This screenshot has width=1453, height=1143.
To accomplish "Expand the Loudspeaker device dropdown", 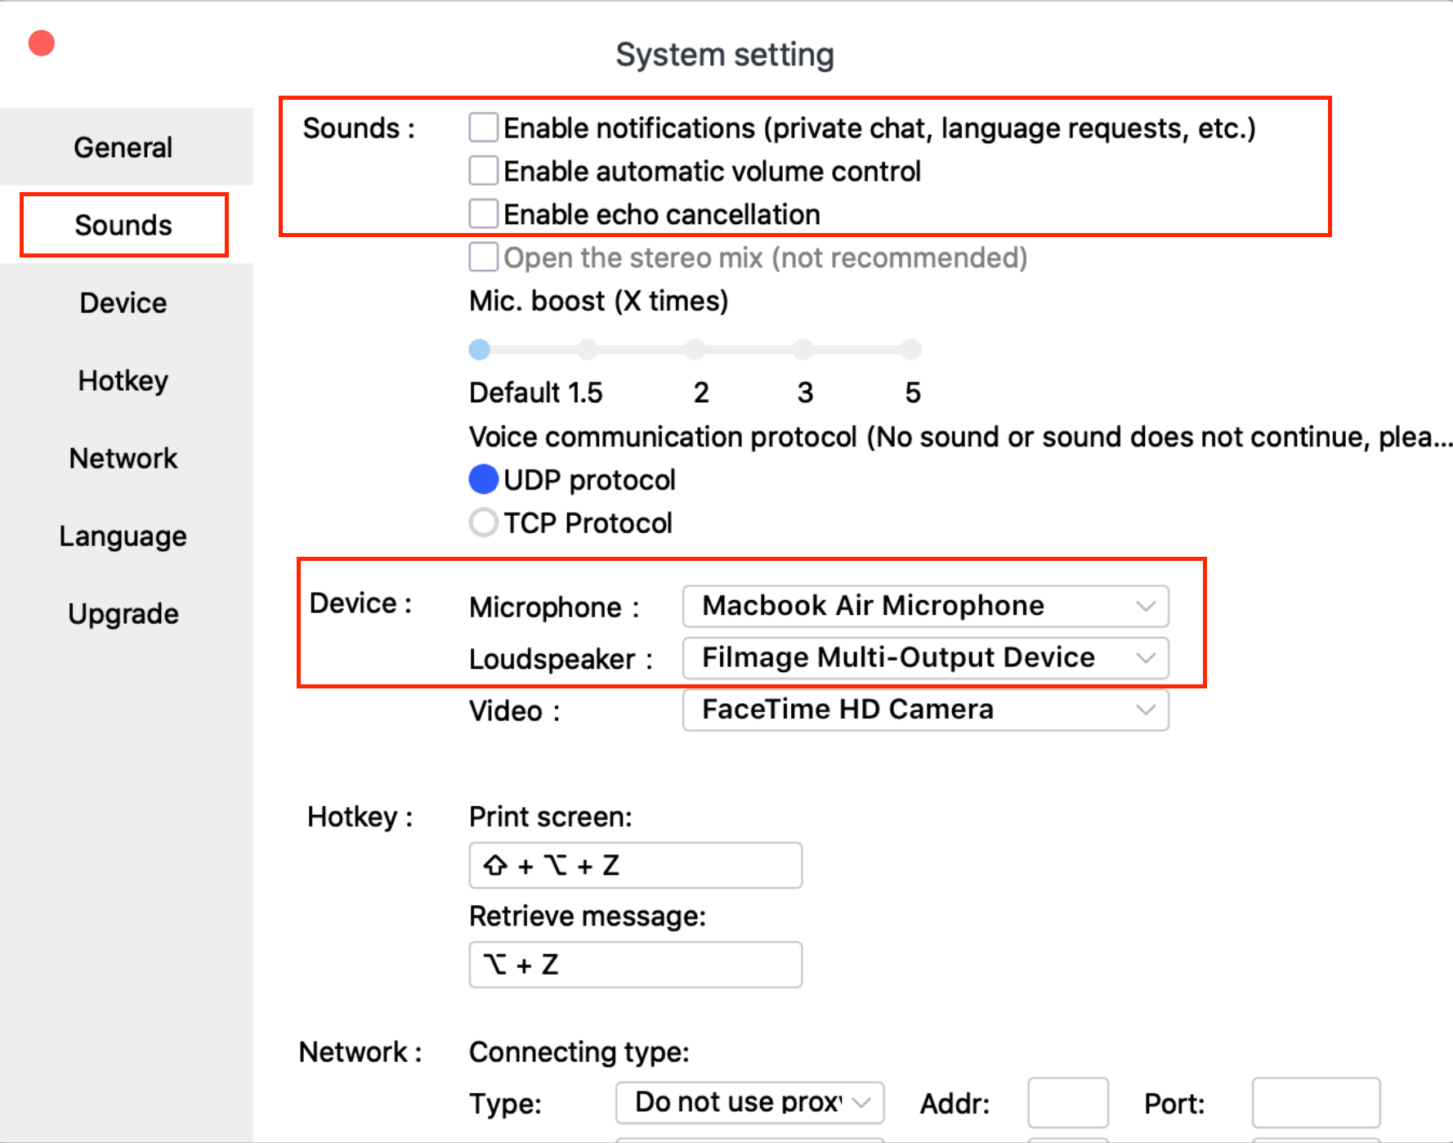I will [x=926, y=658].
